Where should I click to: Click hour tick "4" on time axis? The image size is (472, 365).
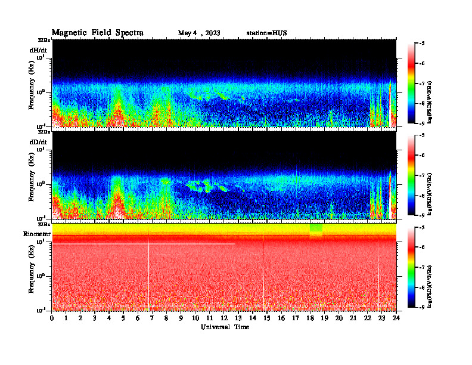point(109,318)
